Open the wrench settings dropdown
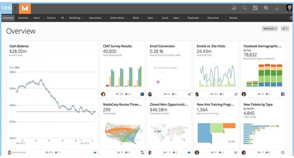Image resolution: width=294 pixels, height=158 pixels. pos(285,29)
